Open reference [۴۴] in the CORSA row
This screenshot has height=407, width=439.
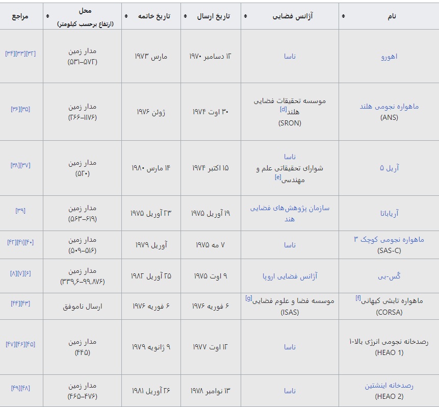pyautogui.click(x=16, y=303)
